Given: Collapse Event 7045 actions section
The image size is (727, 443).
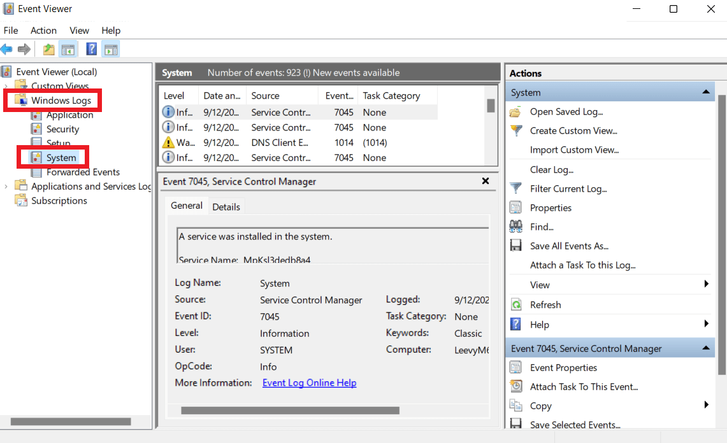Looking at the screenshot, I should (706, 348).
